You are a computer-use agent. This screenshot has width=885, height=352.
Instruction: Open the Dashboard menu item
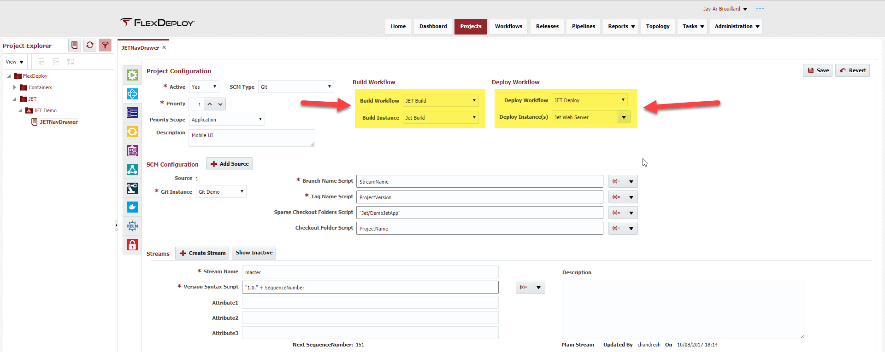(433, 26)
